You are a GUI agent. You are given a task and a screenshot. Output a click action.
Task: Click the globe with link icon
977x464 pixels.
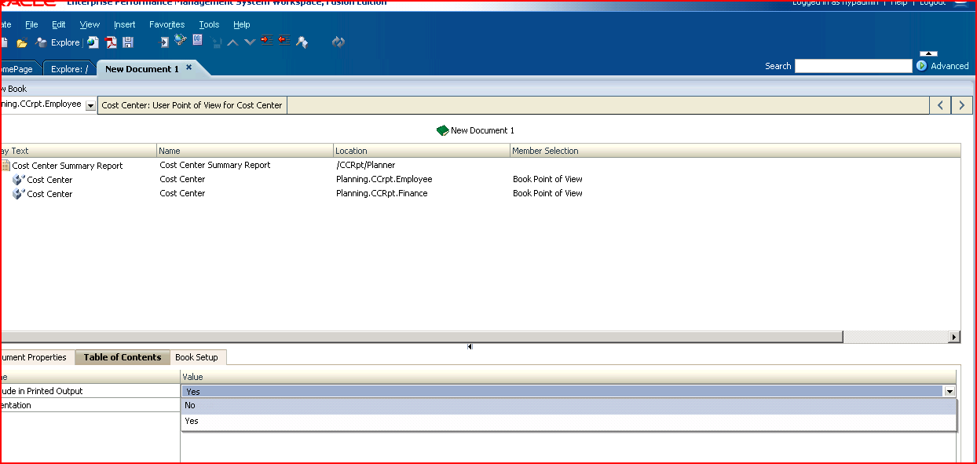pos(181,40)
